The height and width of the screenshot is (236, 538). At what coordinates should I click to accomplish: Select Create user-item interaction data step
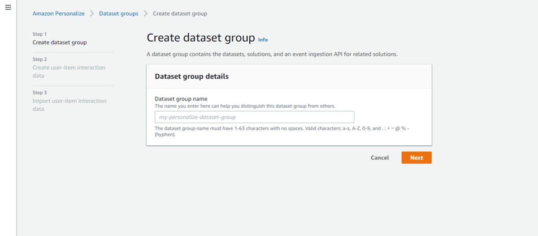pos(69,72)
